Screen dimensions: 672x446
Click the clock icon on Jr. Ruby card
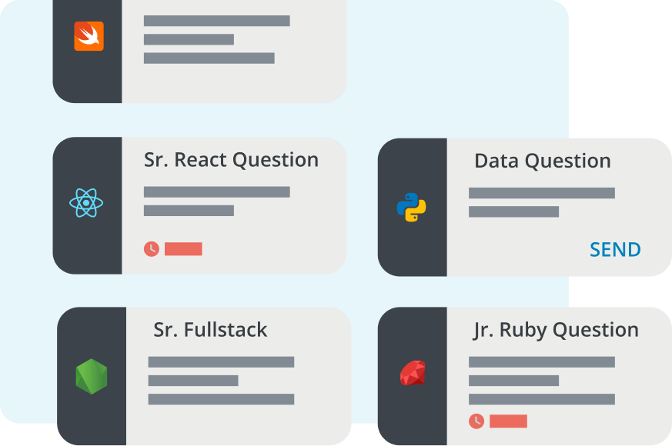[x=476, y=421]
